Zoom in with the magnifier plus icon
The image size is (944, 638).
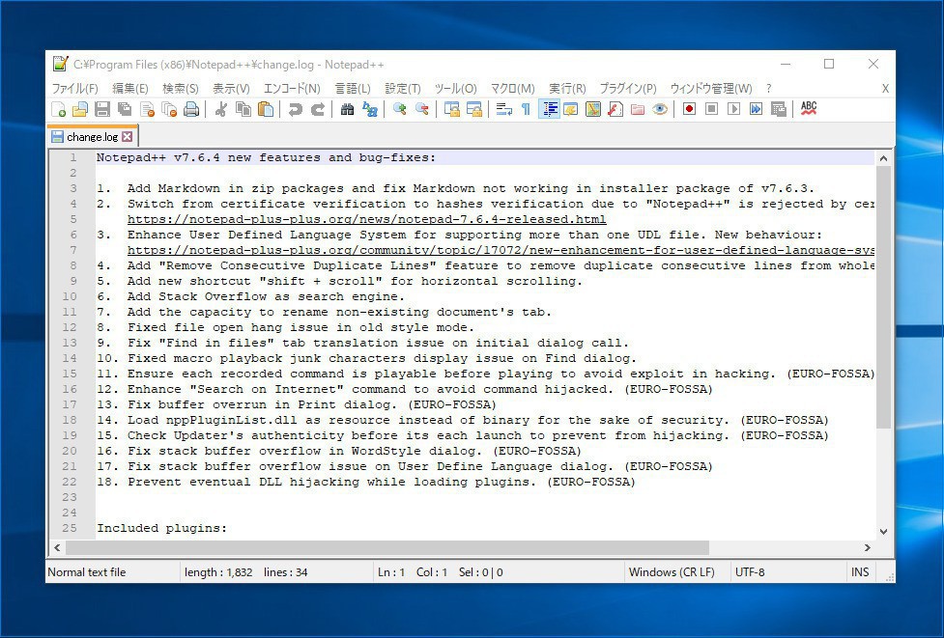pos(399,109)
